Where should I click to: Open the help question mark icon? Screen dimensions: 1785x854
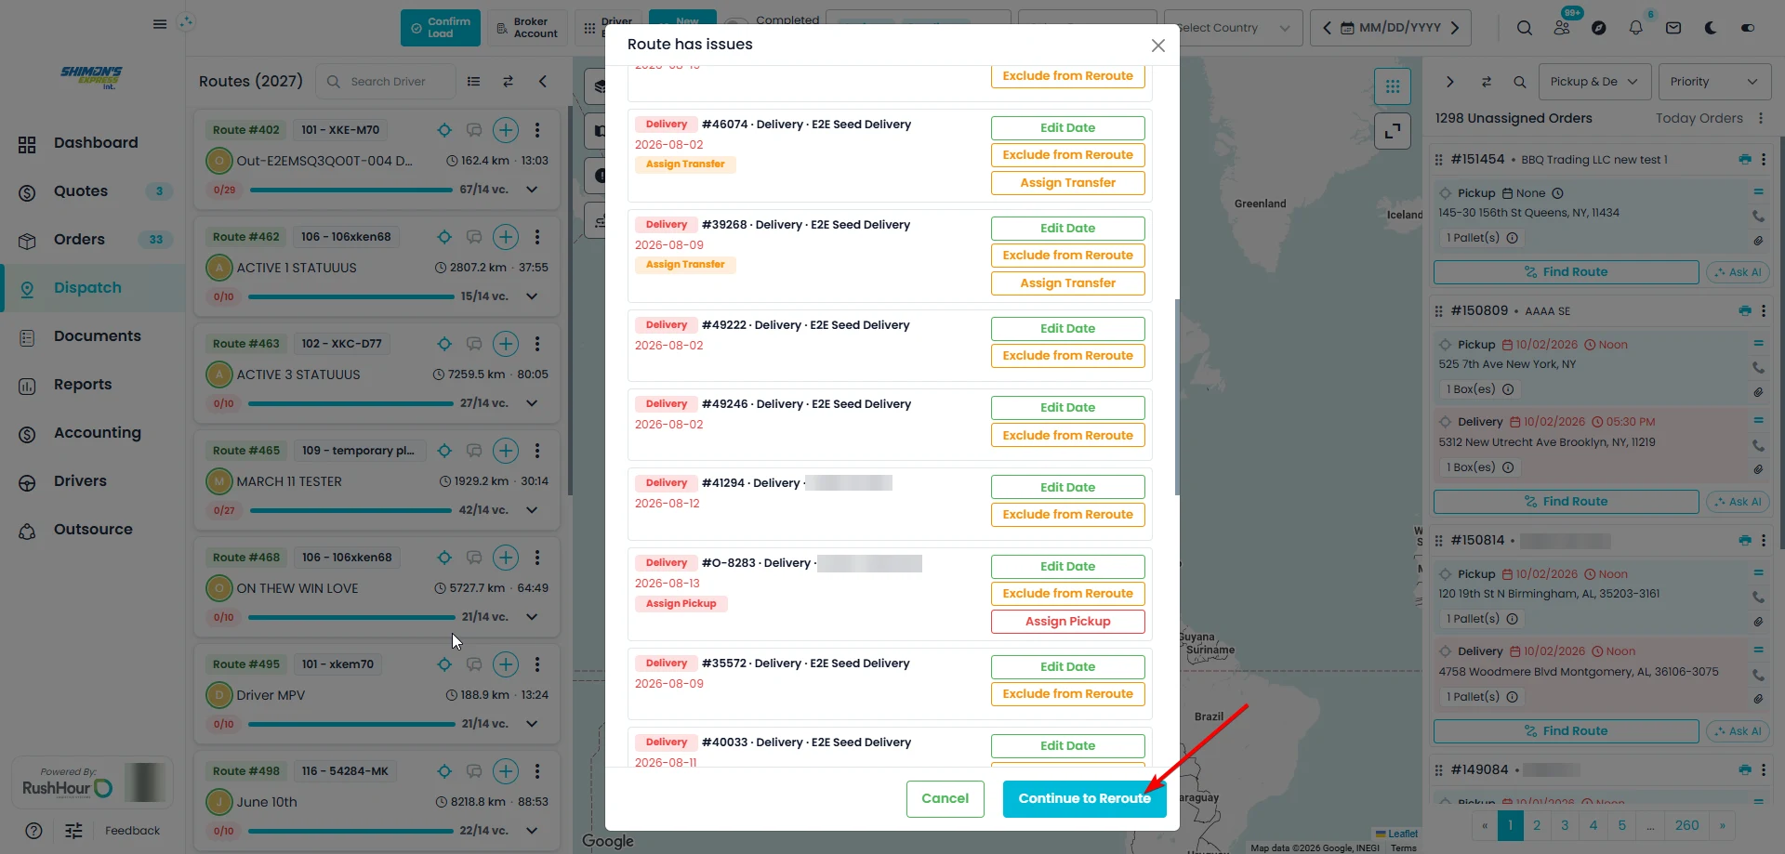coord(33,831)
